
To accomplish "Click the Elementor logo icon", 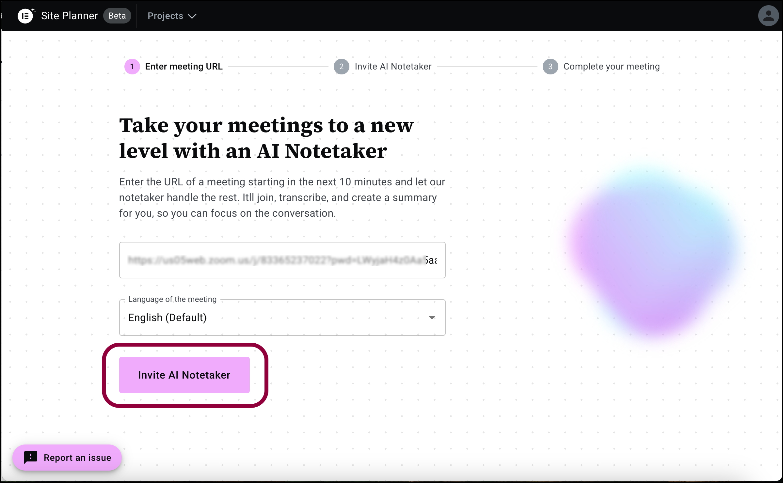I will [26, 16].
